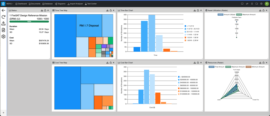The width and height of the screenshot is (270, 116).
Task: Open the Dashboard menu item
Action: (21, 4)
